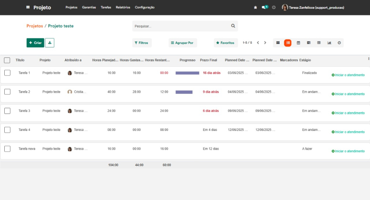Click the Criar button
Viewport: 370px width, 200px height.
[35, 43]
